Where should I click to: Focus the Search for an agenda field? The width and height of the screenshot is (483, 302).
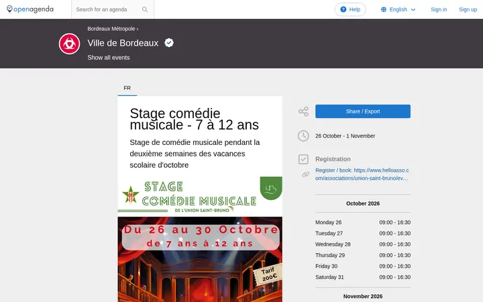(108, 9)
